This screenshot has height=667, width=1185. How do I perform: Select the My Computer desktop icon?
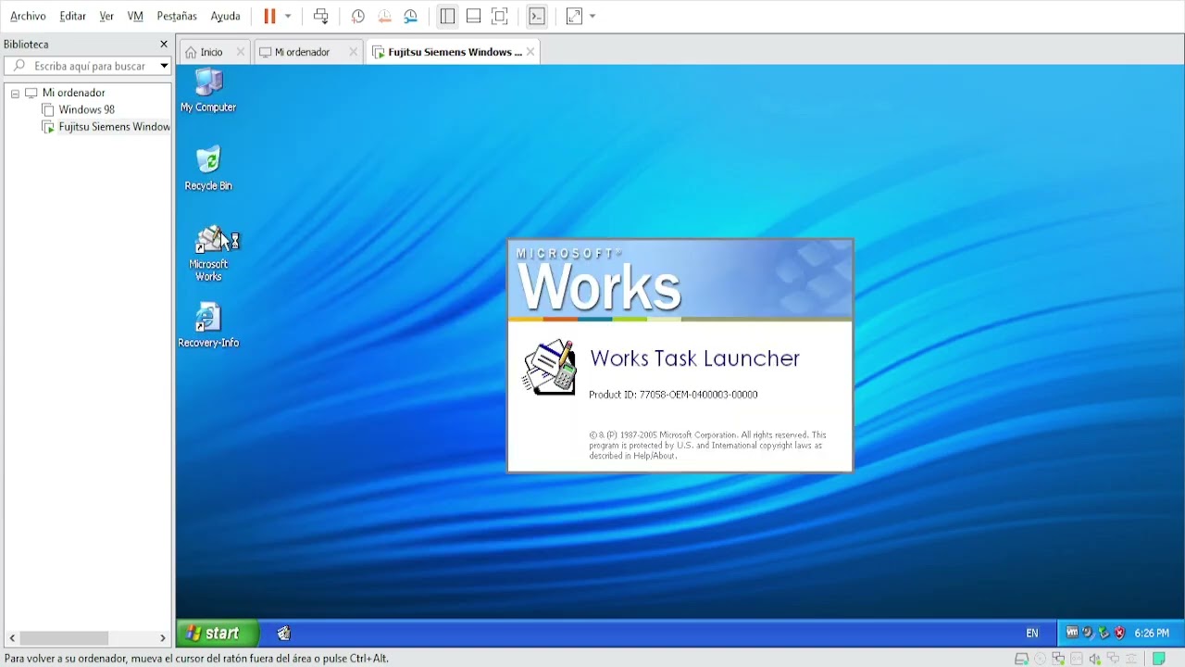208,91
